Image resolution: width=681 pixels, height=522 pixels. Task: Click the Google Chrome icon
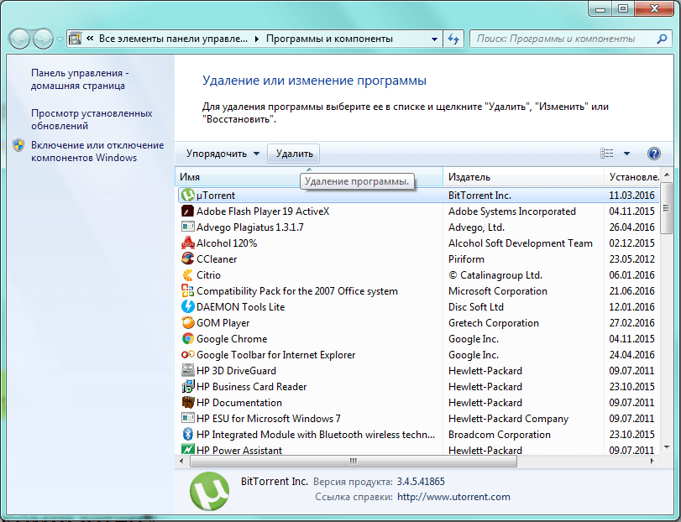(187, 339)
